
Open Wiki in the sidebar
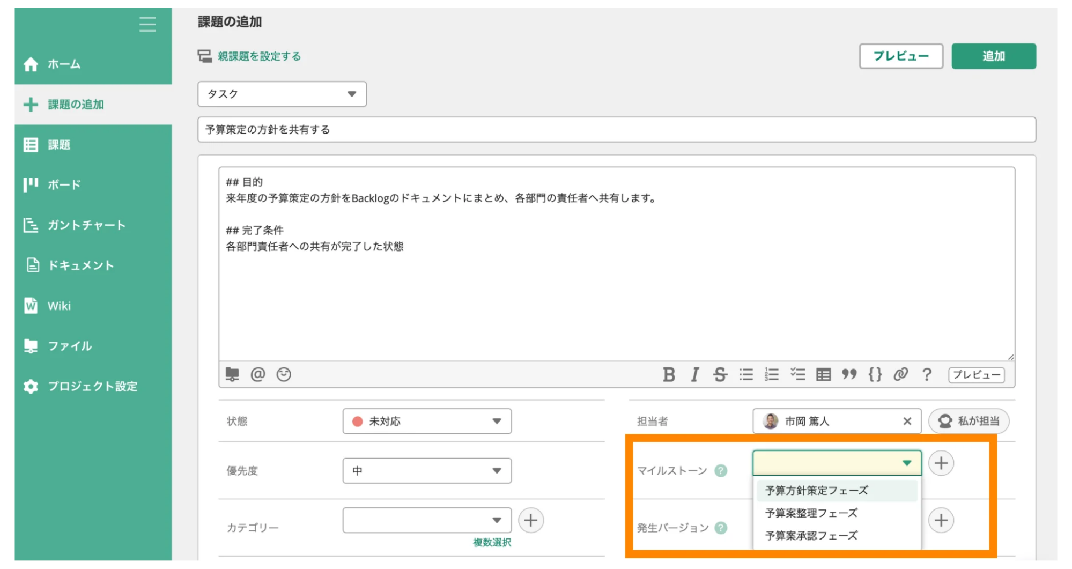93,306
